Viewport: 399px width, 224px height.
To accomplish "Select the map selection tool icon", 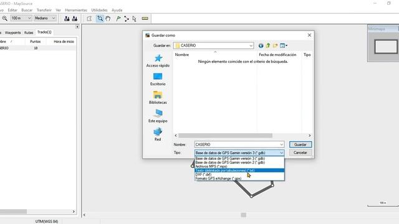I will click(89, 18).
